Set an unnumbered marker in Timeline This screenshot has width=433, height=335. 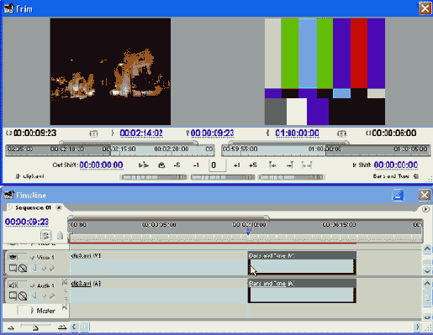point(60,236)
